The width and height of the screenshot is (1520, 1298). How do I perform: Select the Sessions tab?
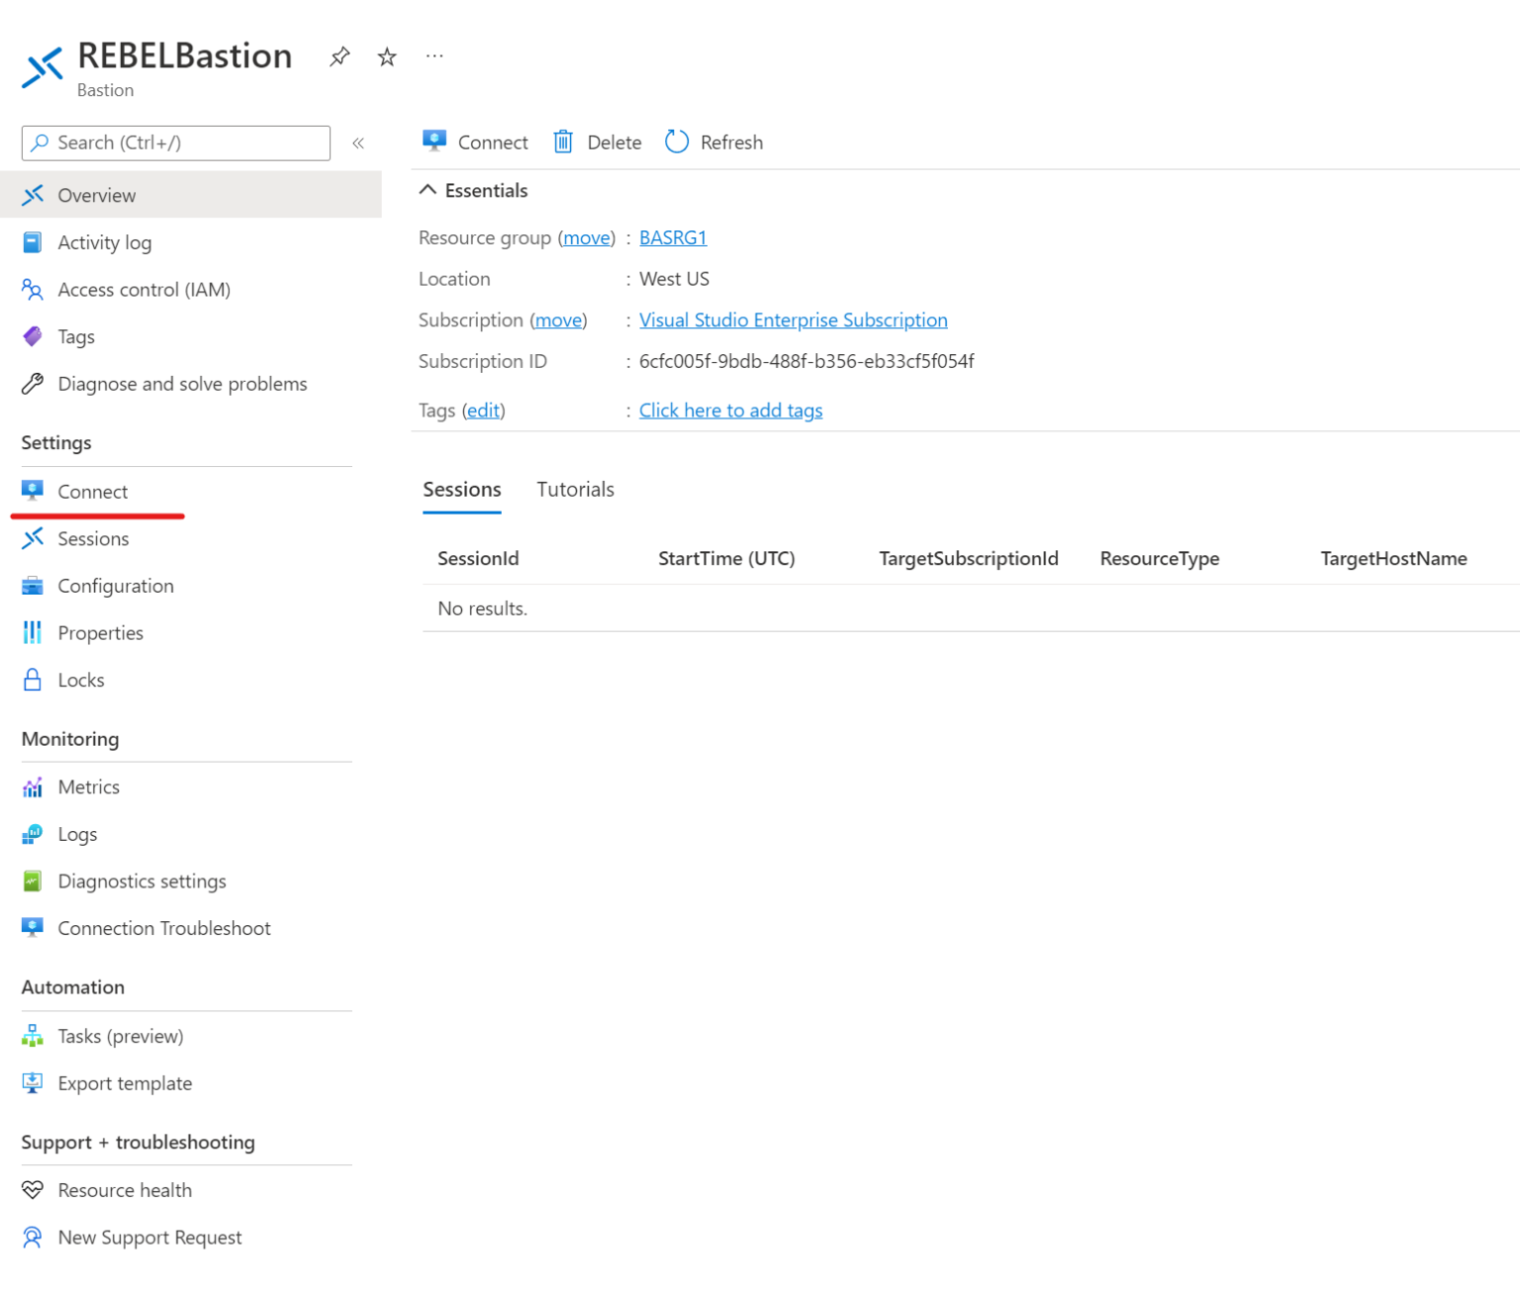(461, 489)
